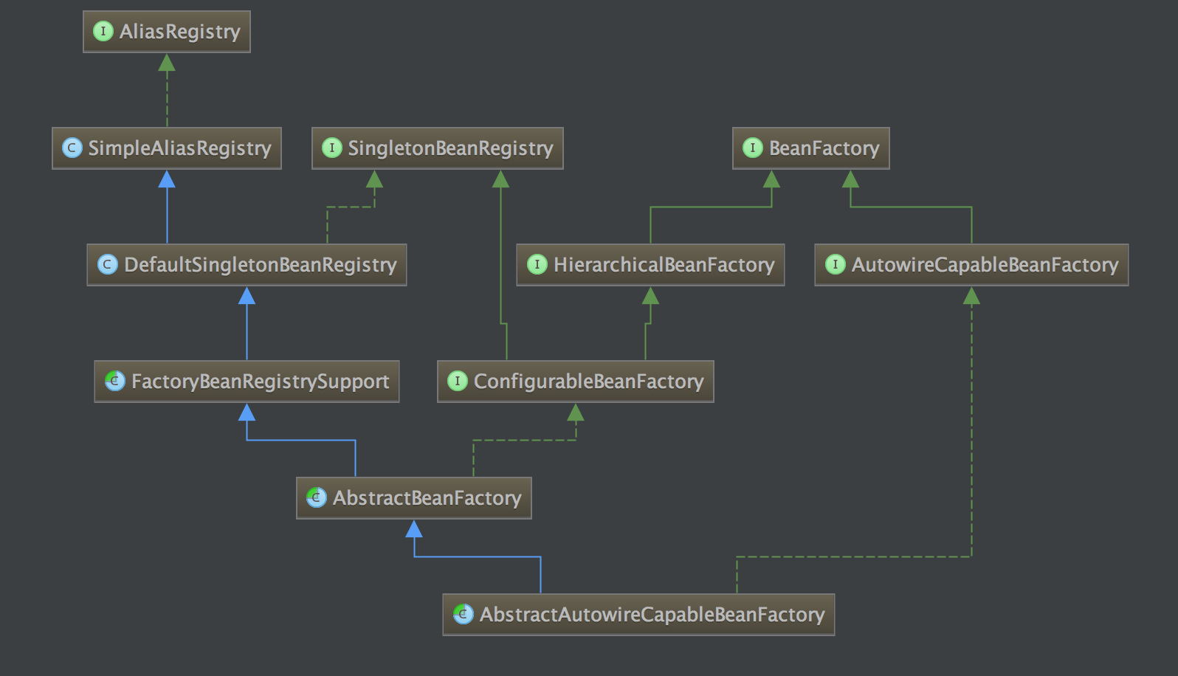Select the AbstractBeanFactory class name
This screenshot has height=676, width=1178.
(427, 498)
